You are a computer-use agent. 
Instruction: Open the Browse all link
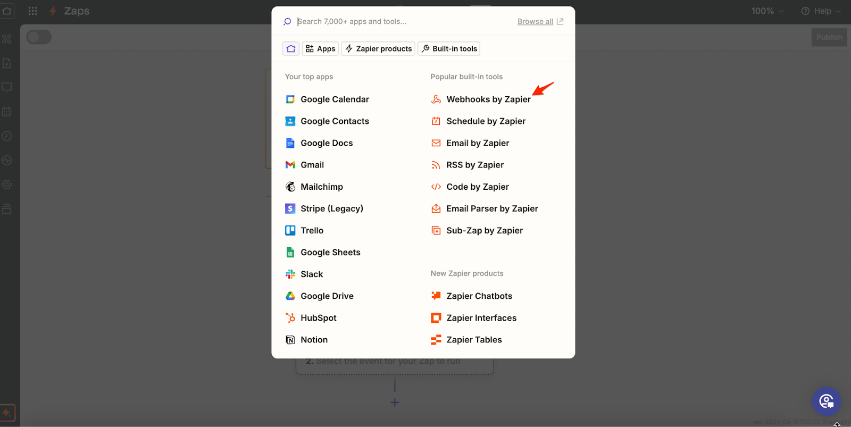pyautogui.click(x=540, y=21)
